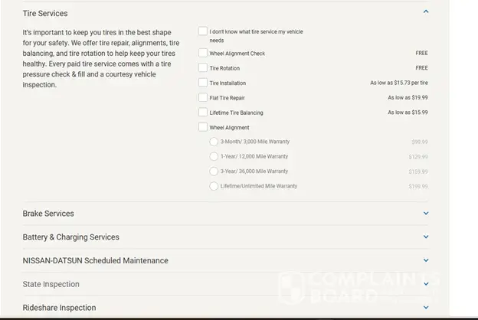478x320 pixels.
Task: Toggle the Lifetime Tire Balancing checkbox
Action: 203,113
